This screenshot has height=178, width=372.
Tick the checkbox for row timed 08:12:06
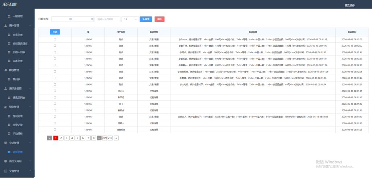[55, 71]
